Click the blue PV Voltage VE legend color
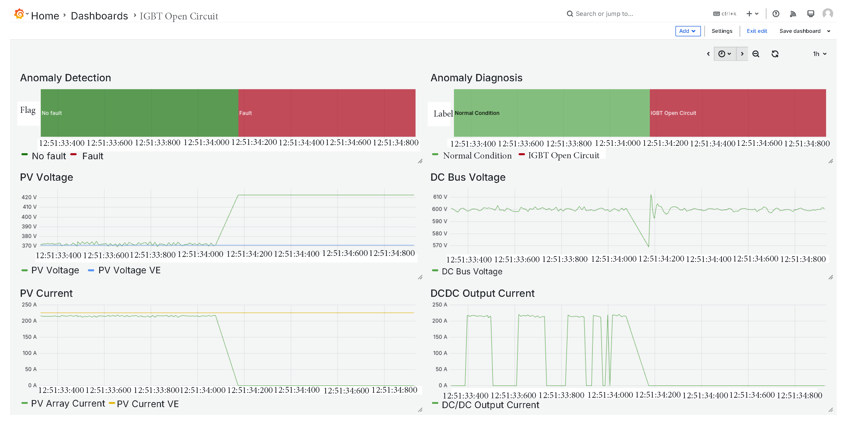Viewport: 845px width, 422px height. click(91, 270)
